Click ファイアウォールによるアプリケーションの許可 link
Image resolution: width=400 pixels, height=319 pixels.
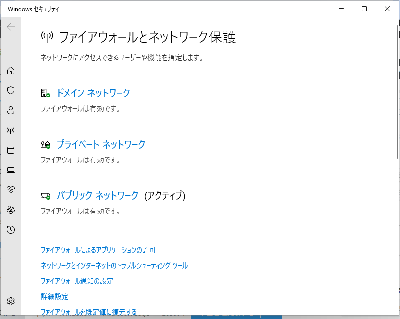pos(98,250)
